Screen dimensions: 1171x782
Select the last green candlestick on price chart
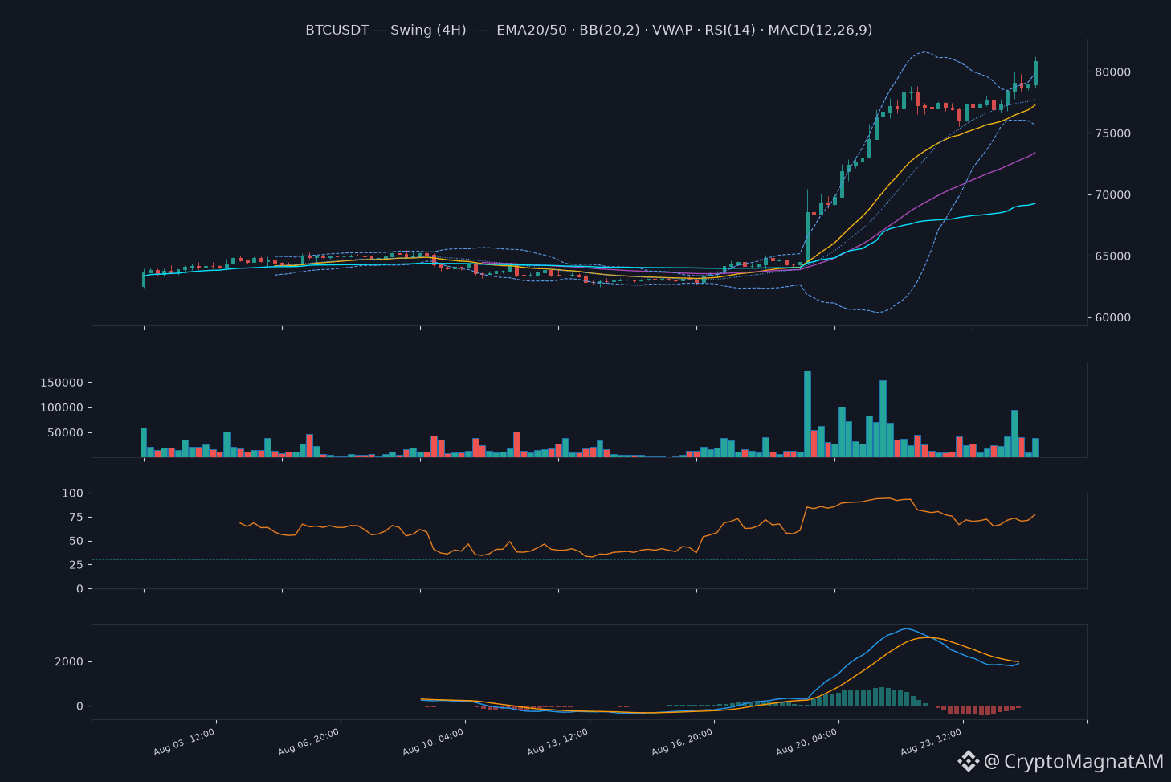pos(1035,72)
